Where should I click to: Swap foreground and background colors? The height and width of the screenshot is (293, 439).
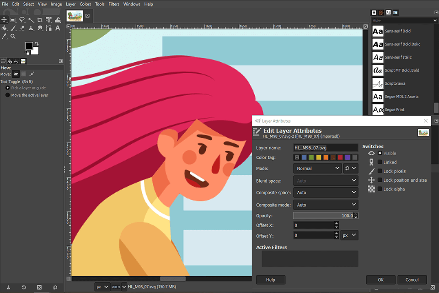tap(37, 43)
